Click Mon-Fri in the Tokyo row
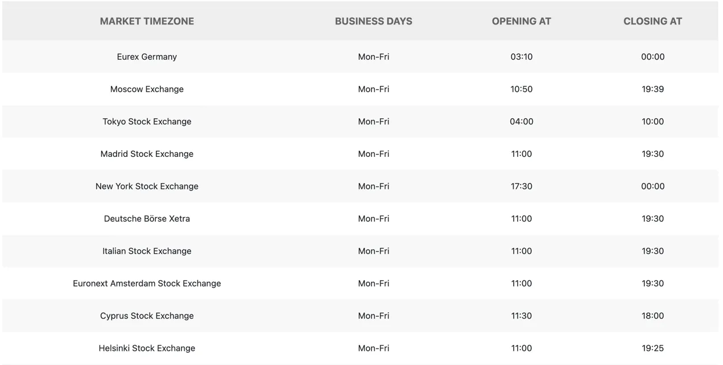The height and width of the screenshot is (365, 723). [x=374, y=122]
